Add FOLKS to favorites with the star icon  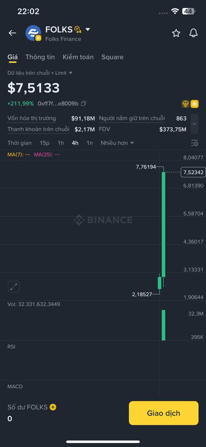(176, 33)
